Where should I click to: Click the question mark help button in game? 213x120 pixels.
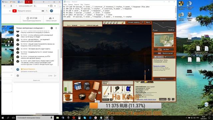pyautogui.click(x=143, y=22)
